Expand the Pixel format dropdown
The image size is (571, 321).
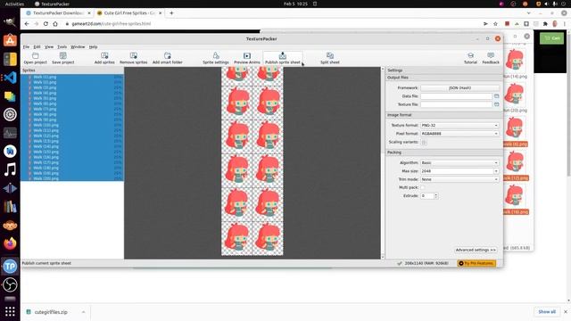[x=459, y=134]
